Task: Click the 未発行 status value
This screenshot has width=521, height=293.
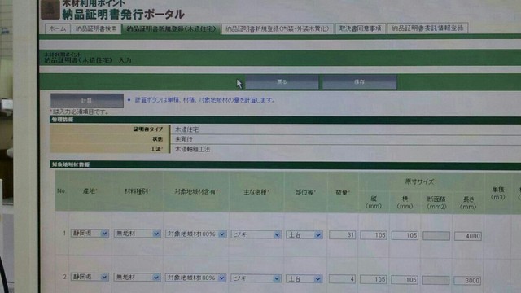Action: tap(184, 139)
